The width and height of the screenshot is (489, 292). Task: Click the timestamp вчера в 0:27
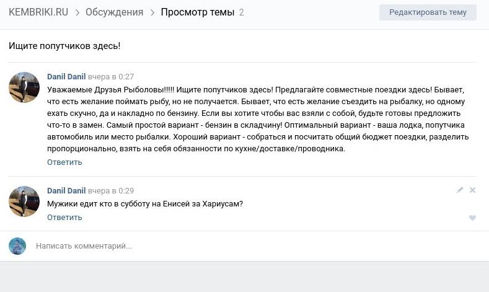coord(111,77)
